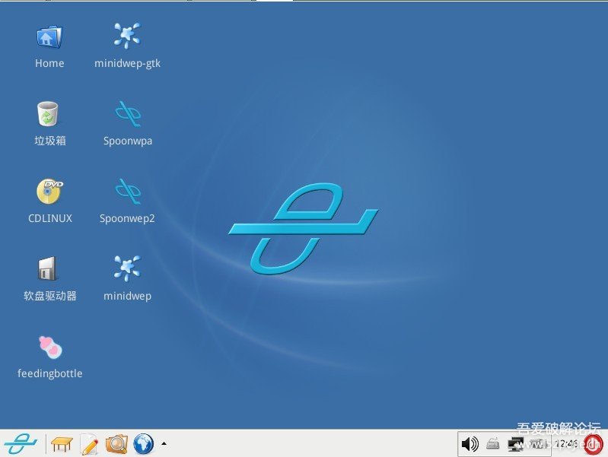
Task: Click the network monitors tray icon
Action: click(517, 444)
